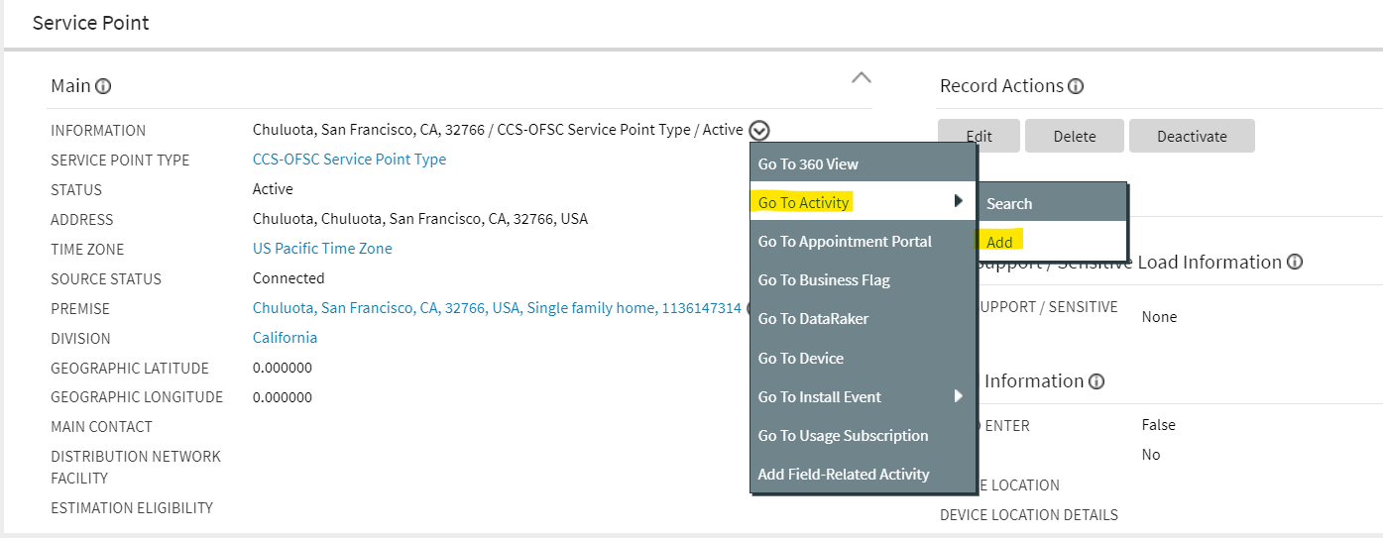Choose Go To DataRaker
1383x538 pixels.
tap(813, 319)
